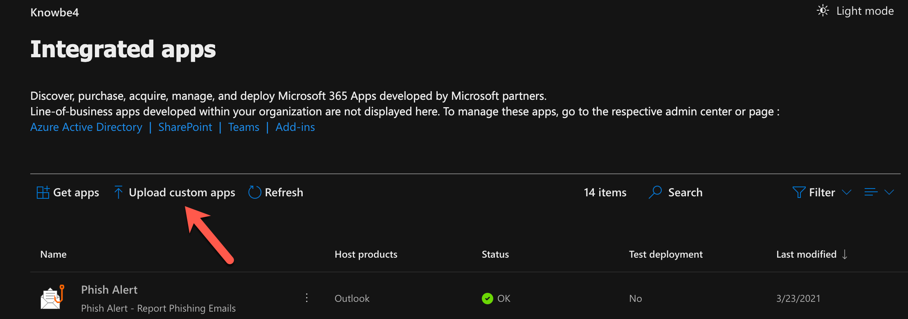Sort by the Test deployment column
The height and width of the screenshot is (319, 908).
(x=666, y=254)
